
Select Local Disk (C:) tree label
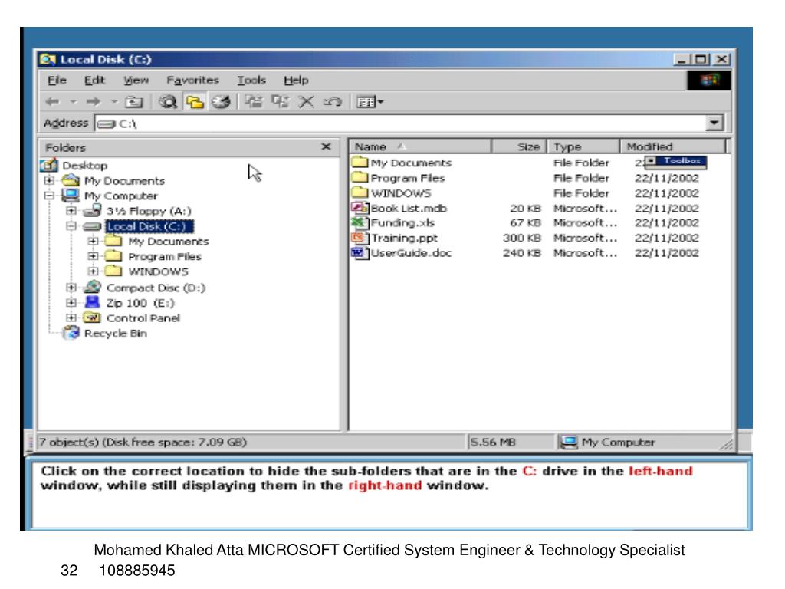[x=149, y=226]
